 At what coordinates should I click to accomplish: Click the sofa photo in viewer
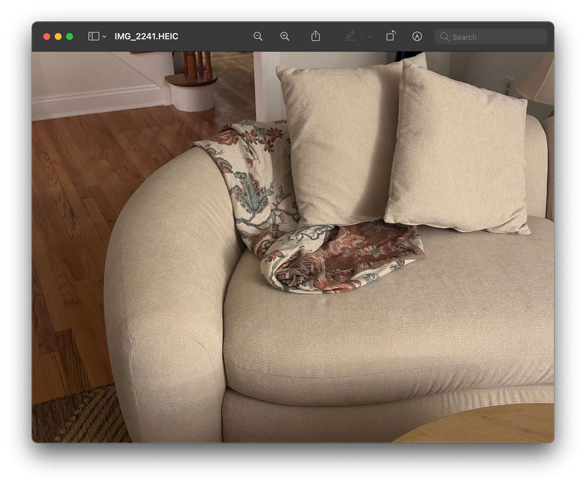pos(293,247)
